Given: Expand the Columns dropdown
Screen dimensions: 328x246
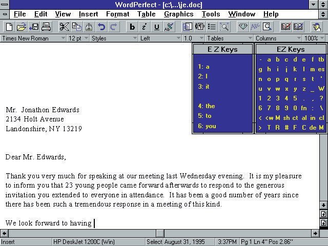Looking at the screenshot, I should (278, 38).
